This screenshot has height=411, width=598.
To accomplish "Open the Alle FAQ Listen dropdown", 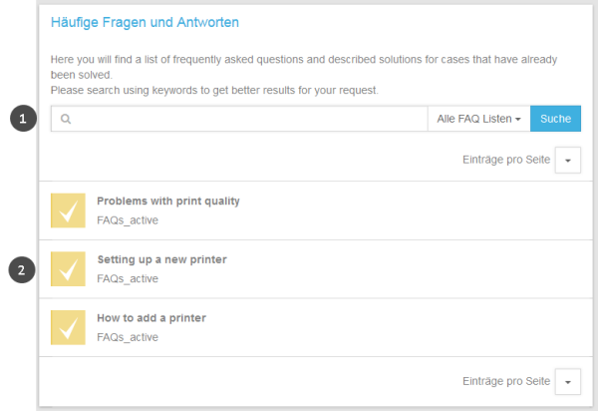I will [479, 119].
